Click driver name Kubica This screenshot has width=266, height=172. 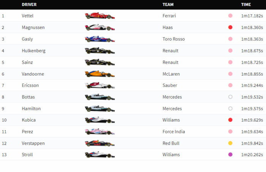tap(28, 120)
